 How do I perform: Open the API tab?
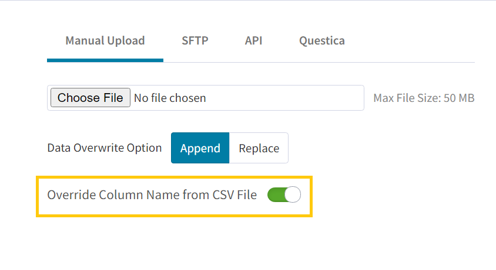point(253,41)
